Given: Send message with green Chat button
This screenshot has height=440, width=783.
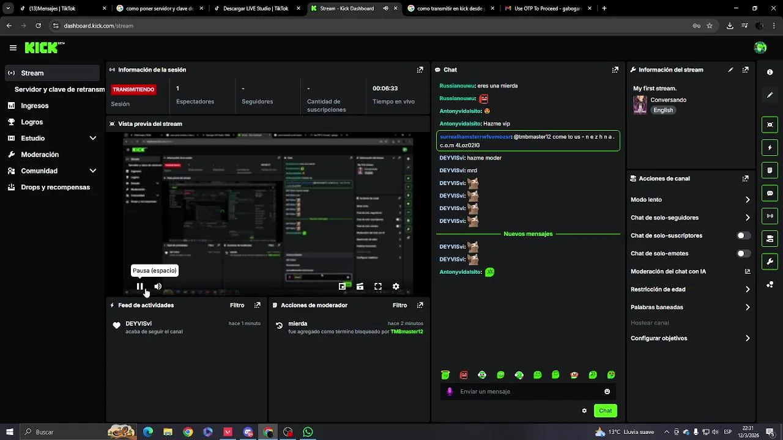Looking at the screenshot, I should point(605,411).
